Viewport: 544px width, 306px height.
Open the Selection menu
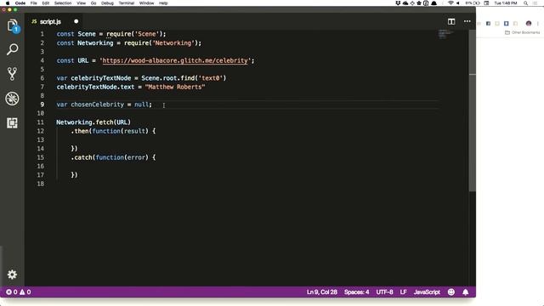[63, 3]
